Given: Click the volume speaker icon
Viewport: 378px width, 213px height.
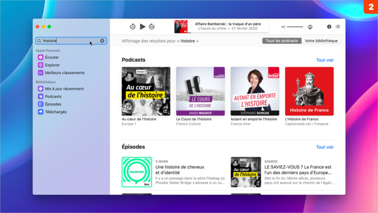Looking at the screenshot, I should coord(283,27).
